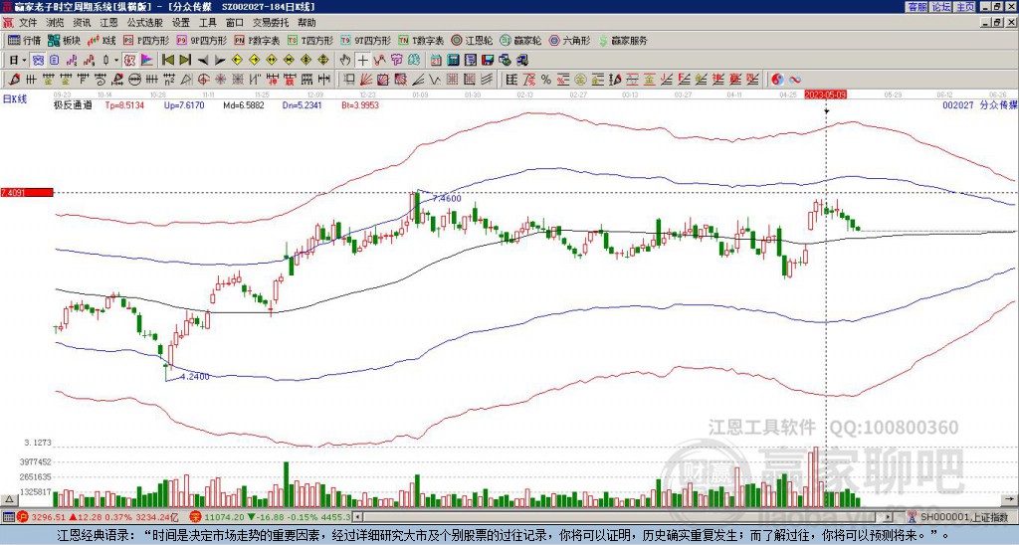Click the 11074.20 index value in status bar
The height and width of the screenshot is (545, 1019).
(224, 517)
